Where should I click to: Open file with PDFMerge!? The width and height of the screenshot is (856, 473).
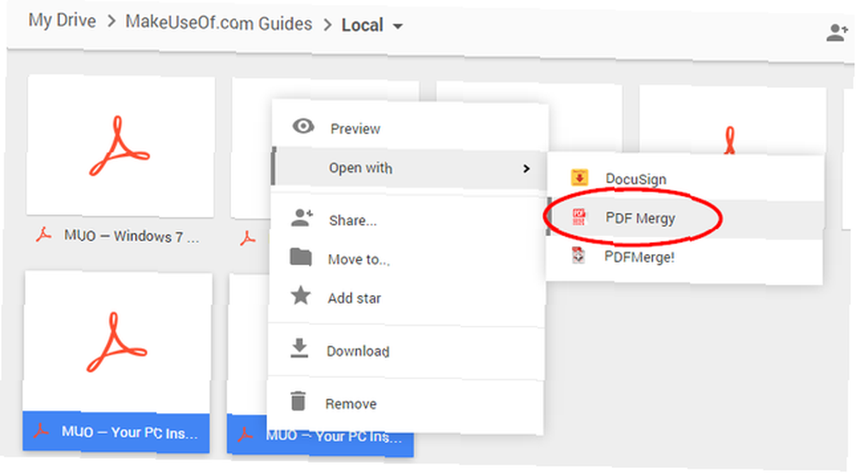click(685, 257)
